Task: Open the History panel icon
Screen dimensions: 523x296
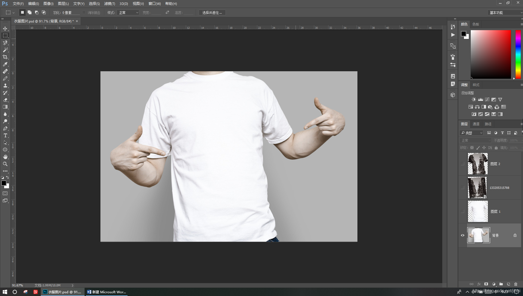Action: 453,27
